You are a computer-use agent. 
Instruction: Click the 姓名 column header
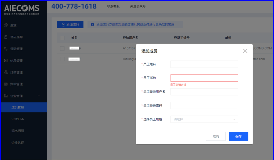click(74, 38)
